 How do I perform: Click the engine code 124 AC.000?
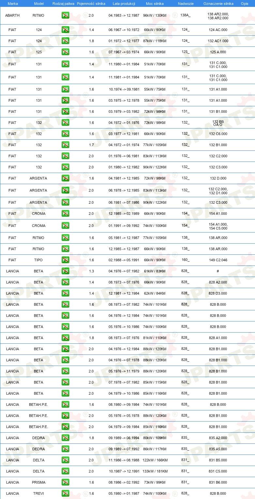point(218,30)
